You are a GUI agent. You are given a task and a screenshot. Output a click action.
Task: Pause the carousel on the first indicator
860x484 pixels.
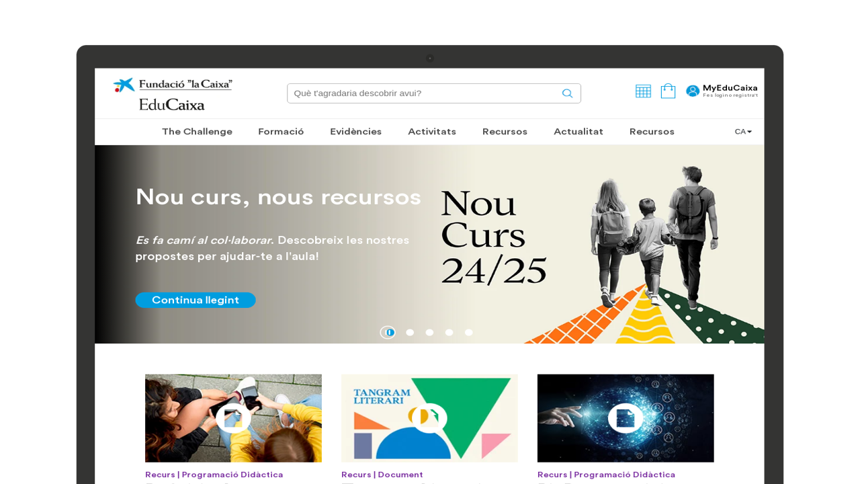(x=388, y=332)
